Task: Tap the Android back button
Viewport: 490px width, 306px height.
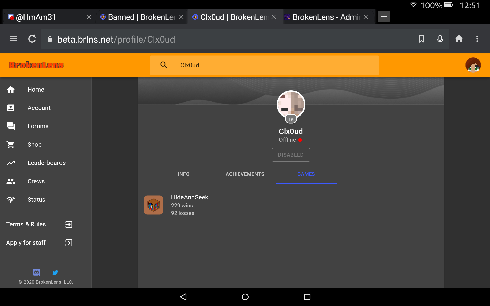Action: click(x=183, y=297)
